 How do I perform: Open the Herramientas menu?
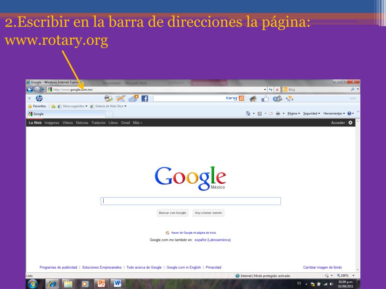click(334, 114)
